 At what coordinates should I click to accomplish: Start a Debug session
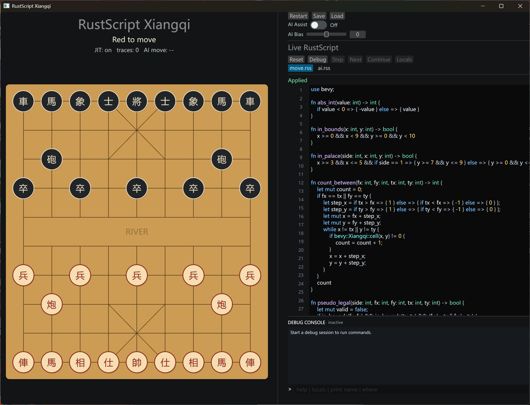[x=318, y=60]
